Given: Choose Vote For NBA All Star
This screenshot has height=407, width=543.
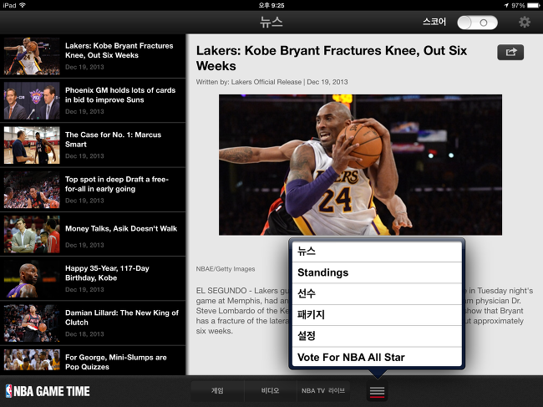Looking at the screenshot, I should [x=377, y=357].
